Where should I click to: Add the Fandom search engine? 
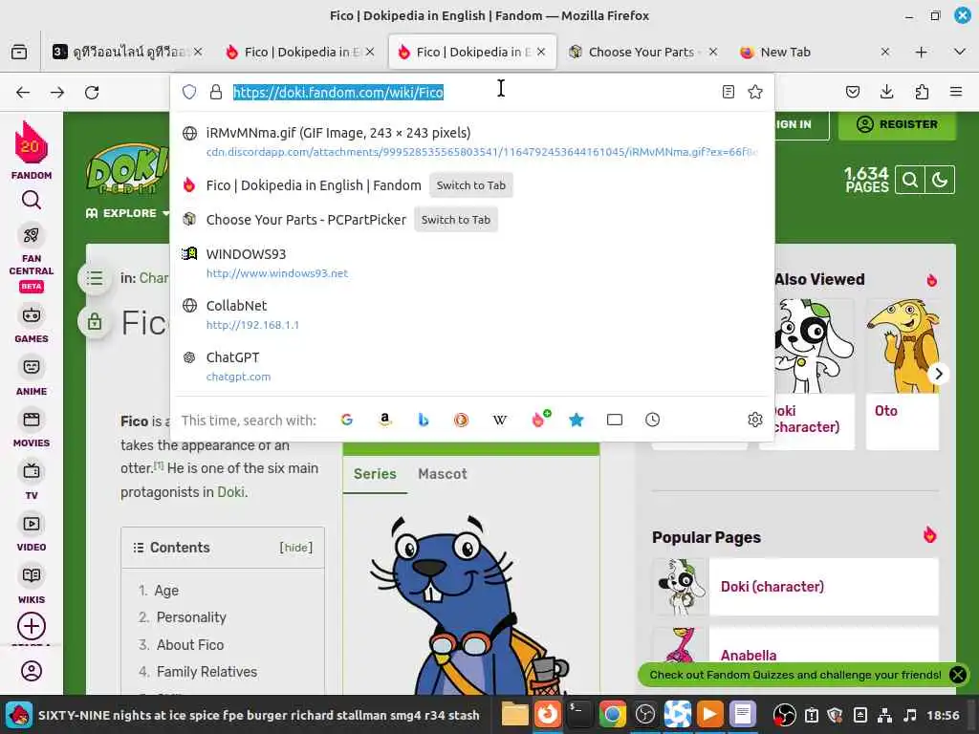coord(540,419)
